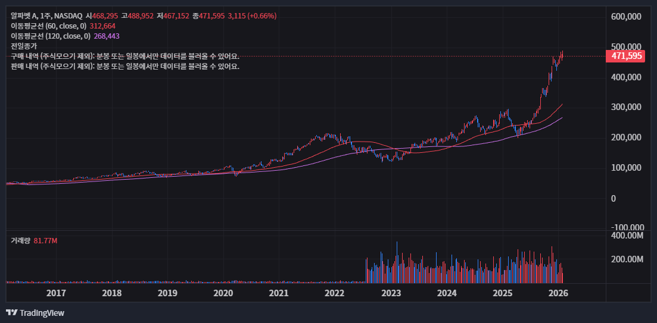Viewport: 657px width, 323px height.
Task: Select 2026 on the time axis
Action: click(558, 293)
